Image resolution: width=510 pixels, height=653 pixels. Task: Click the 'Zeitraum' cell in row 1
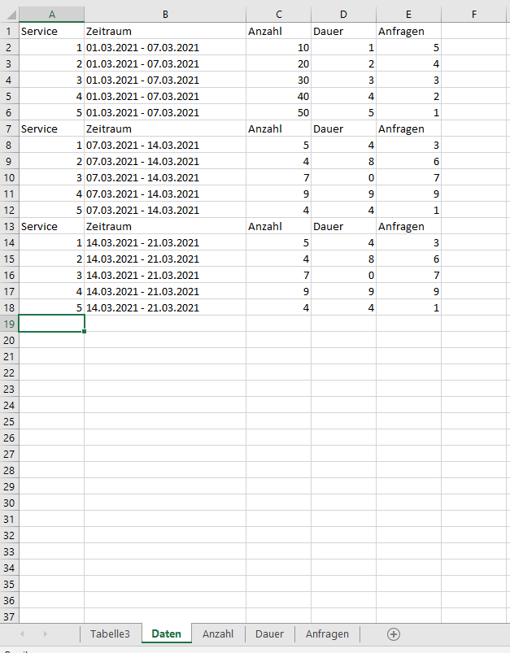tap(165, 31)
